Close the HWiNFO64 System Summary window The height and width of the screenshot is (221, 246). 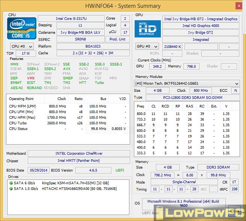pos(239,6)
